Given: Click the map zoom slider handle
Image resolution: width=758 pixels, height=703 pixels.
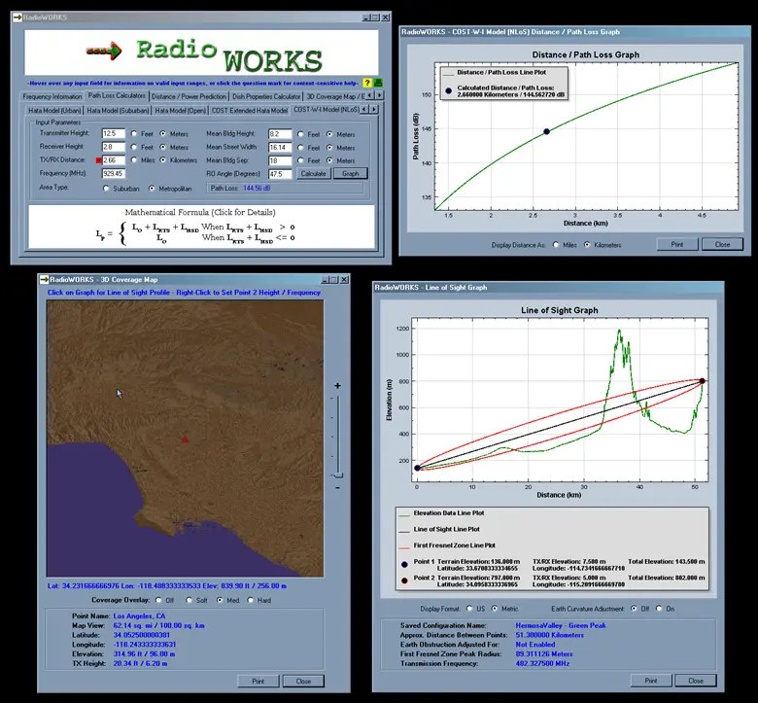Looking at the screenshot, I should pos(337,474).
